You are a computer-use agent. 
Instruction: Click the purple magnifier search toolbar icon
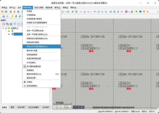[148, 12]
